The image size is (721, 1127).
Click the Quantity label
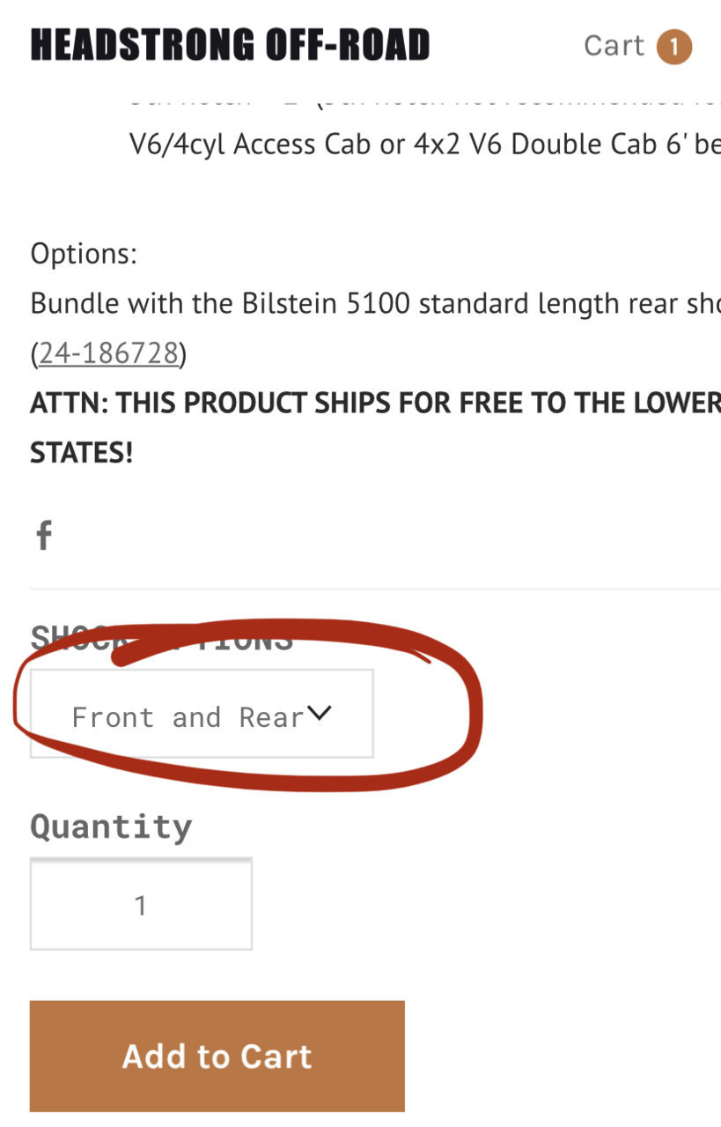[x=111, y=827]
